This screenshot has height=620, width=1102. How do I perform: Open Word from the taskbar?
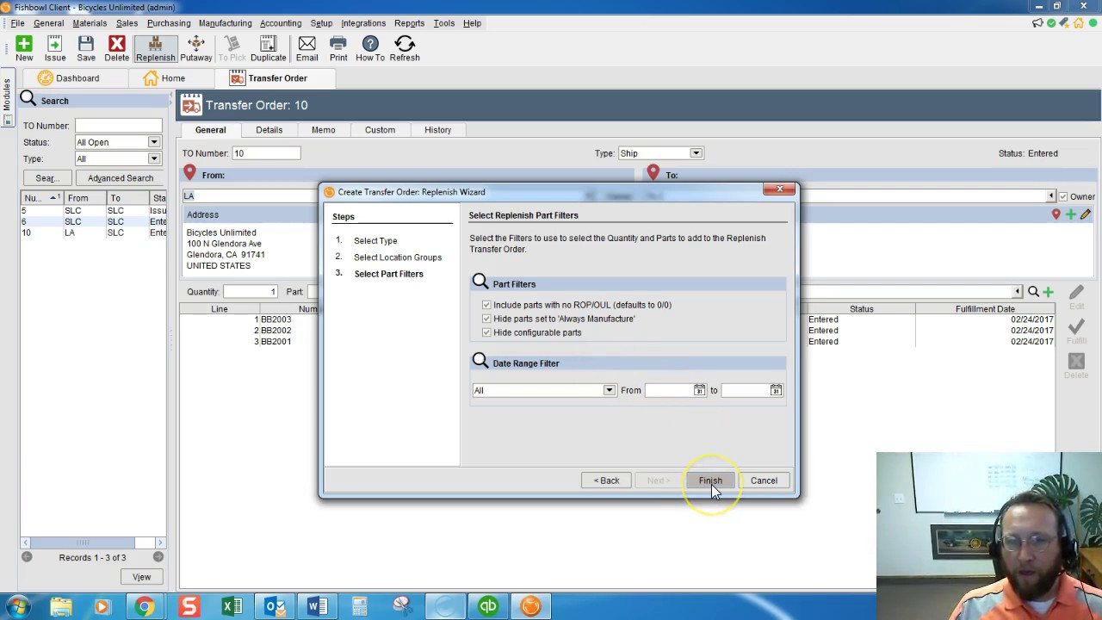pos(317,606)
